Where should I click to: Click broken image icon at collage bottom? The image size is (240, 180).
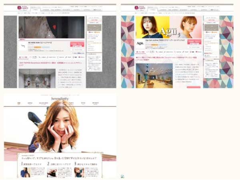[122, 176]
